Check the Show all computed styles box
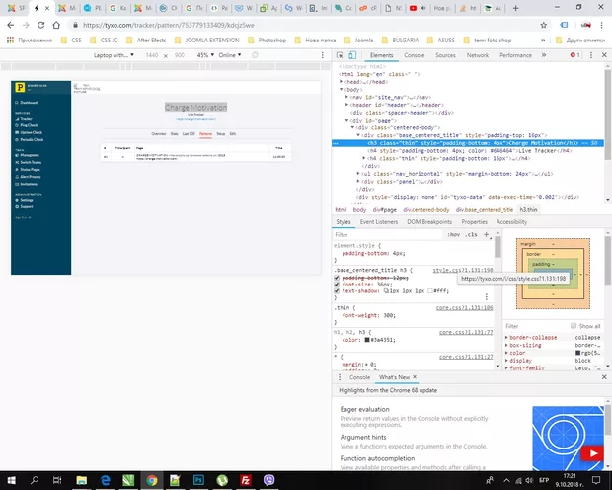612x490 pixels. 575,326
